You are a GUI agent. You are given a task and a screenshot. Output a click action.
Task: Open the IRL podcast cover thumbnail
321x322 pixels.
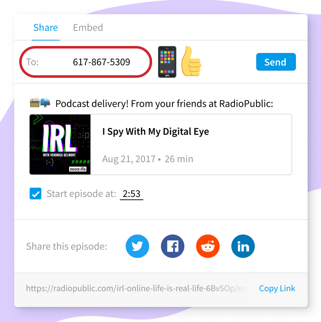[60, 144]
